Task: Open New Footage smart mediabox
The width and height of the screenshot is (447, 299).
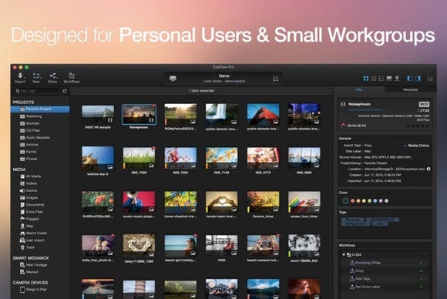Action: (36, 265)
